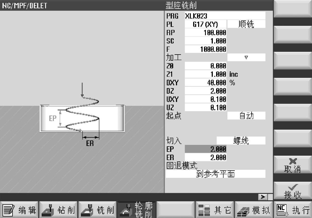The width and height of the screenshot is (312, 218).
Task: Open the 其它 (Others) softkey
Action: (215, 210)
